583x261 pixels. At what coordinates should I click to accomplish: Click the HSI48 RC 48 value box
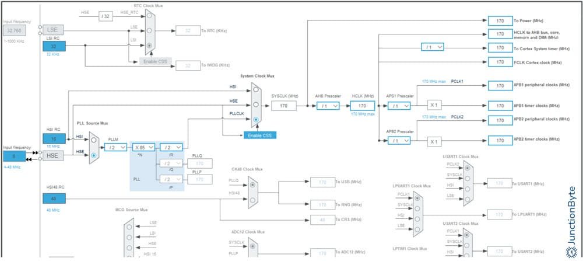pyautogui.click(x=54, y=199)
